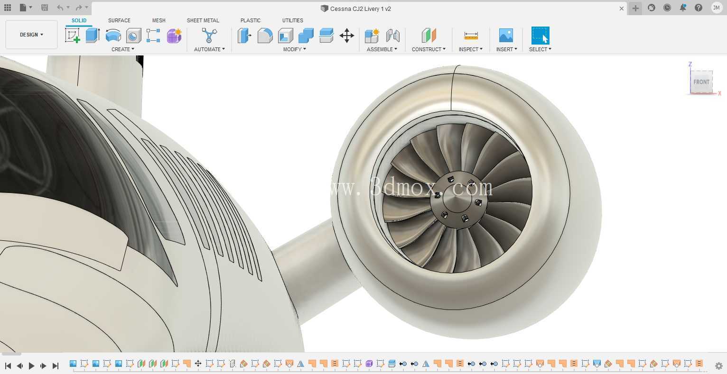Open the DESIGN workspace dropdown
The image size is (727, 374).
coord(31,35)
